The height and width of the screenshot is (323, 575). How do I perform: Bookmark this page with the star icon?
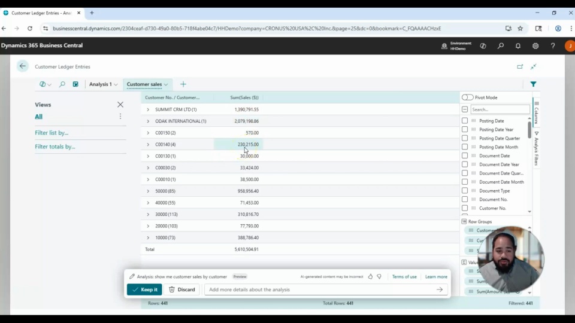(520, 28)
